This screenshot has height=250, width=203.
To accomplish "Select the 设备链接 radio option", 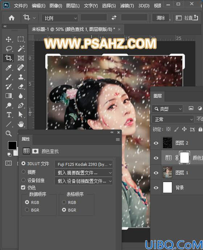I will point(24,180).
